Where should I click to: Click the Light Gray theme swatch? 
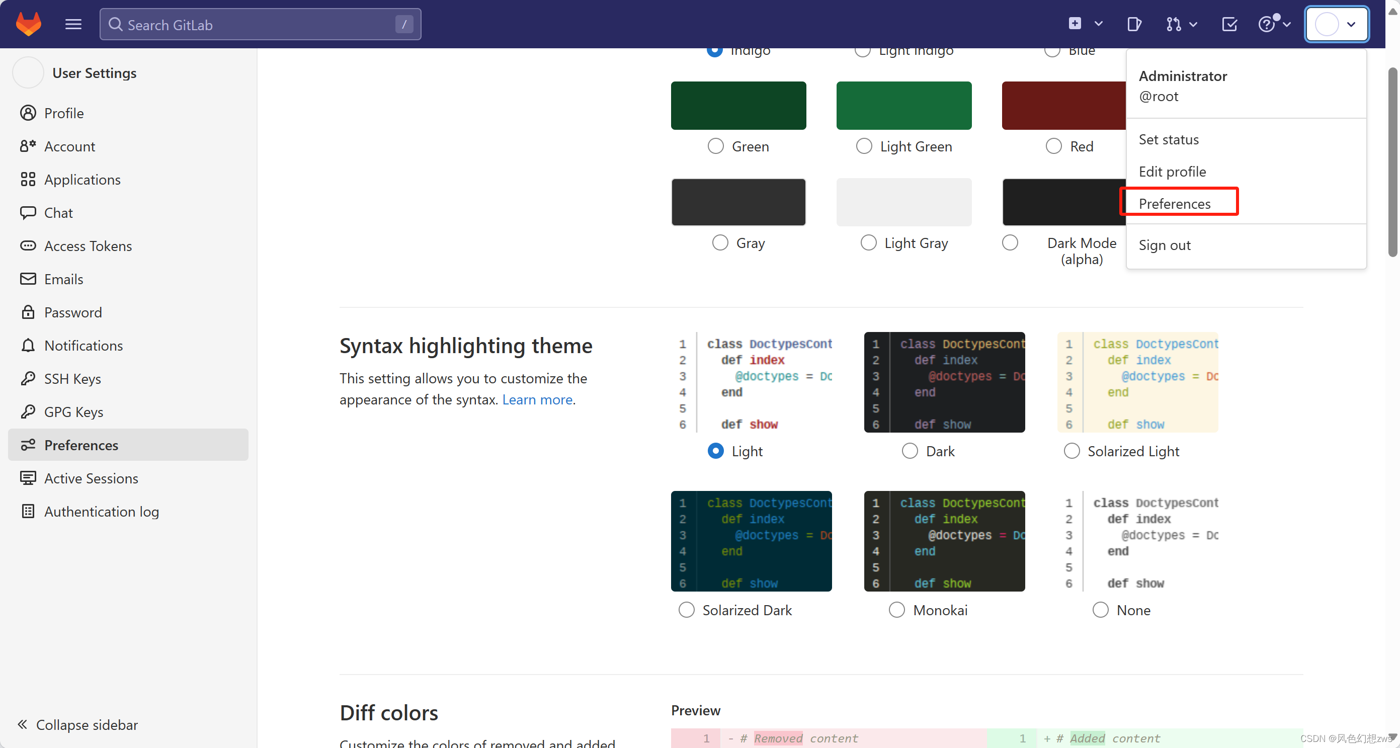tap(903, 202)
